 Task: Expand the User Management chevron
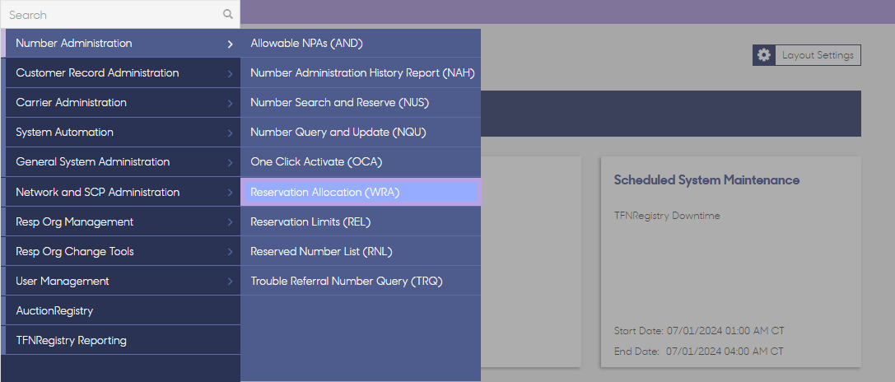[x=230, y=282]
